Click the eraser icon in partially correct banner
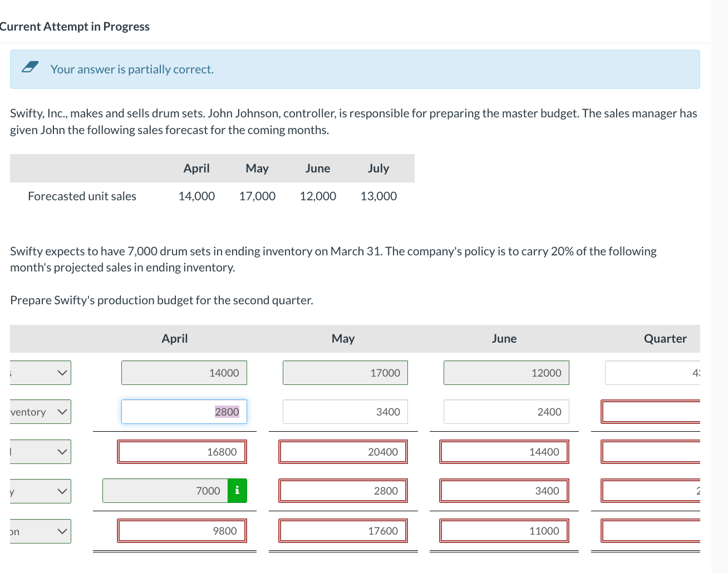The image size is (728, 573). pyautogui.click(x=30, y=67)
